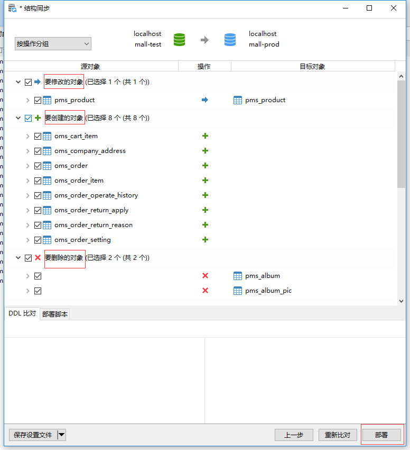Image resolution: width=410 pixels, height=450 pixels.
Task: Select the DDL 比对 tab
Action: click(22, 314)
